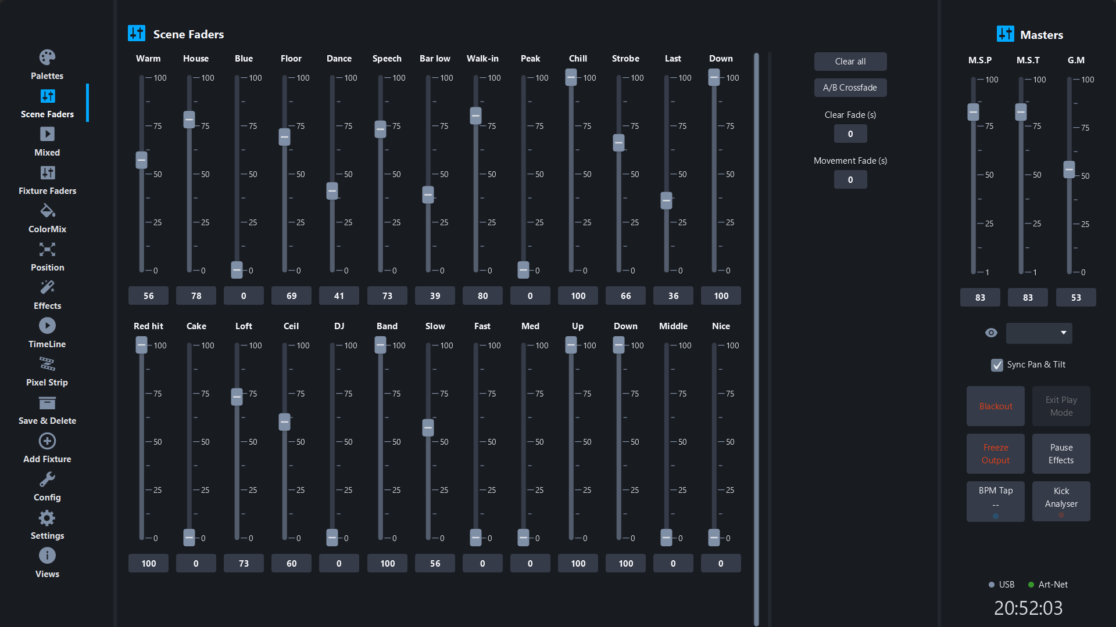This screenshot has height=627, width=1116.
Task: Click the Loft fader handle
Action: (x=237, y=397)
